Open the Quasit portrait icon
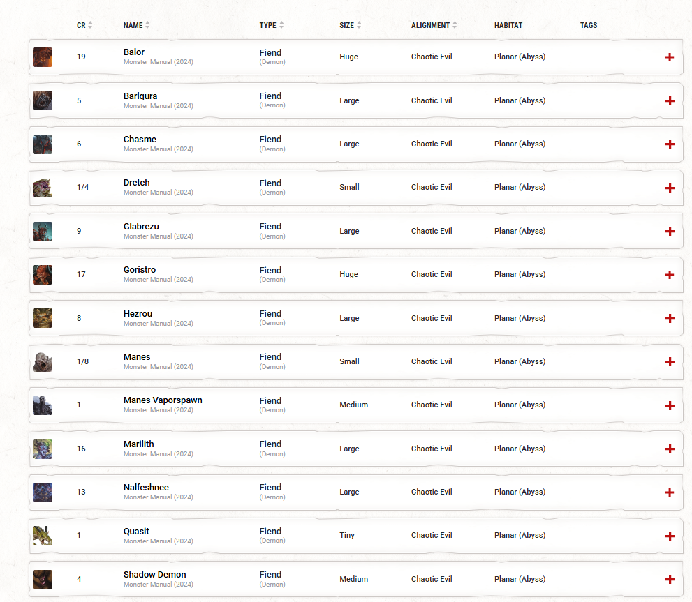This screenshot has height=602, width=692. pos(43,536)
